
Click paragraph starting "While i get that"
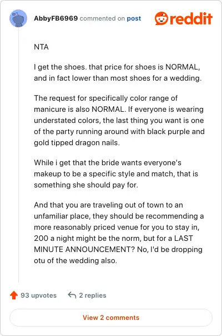tap(116, 174)
